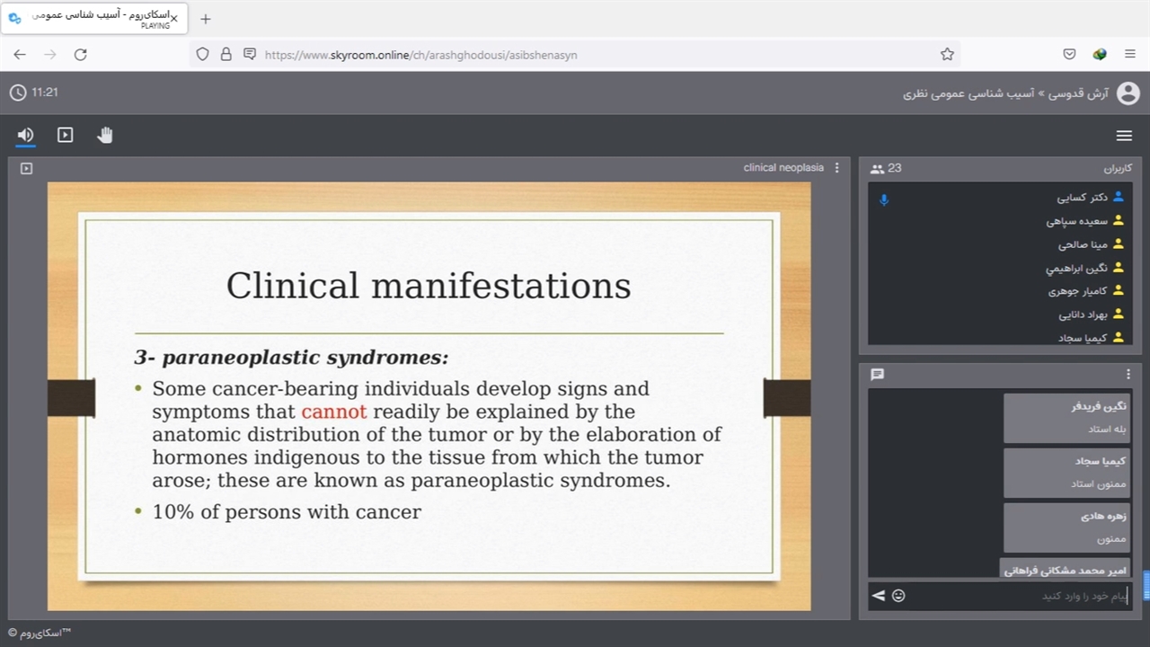Click the users count icon showing 23

click(x=877, y=169)
